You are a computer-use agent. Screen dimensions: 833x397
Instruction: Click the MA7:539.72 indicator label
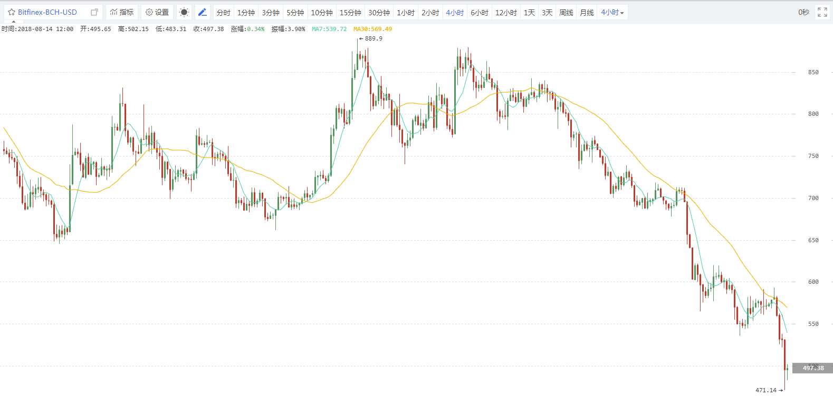(x=329, y=29)
